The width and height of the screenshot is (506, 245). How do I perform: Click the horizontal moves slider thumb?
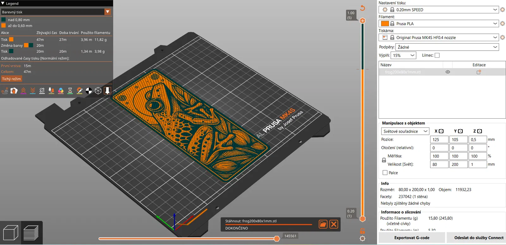(x=277, y=238)
